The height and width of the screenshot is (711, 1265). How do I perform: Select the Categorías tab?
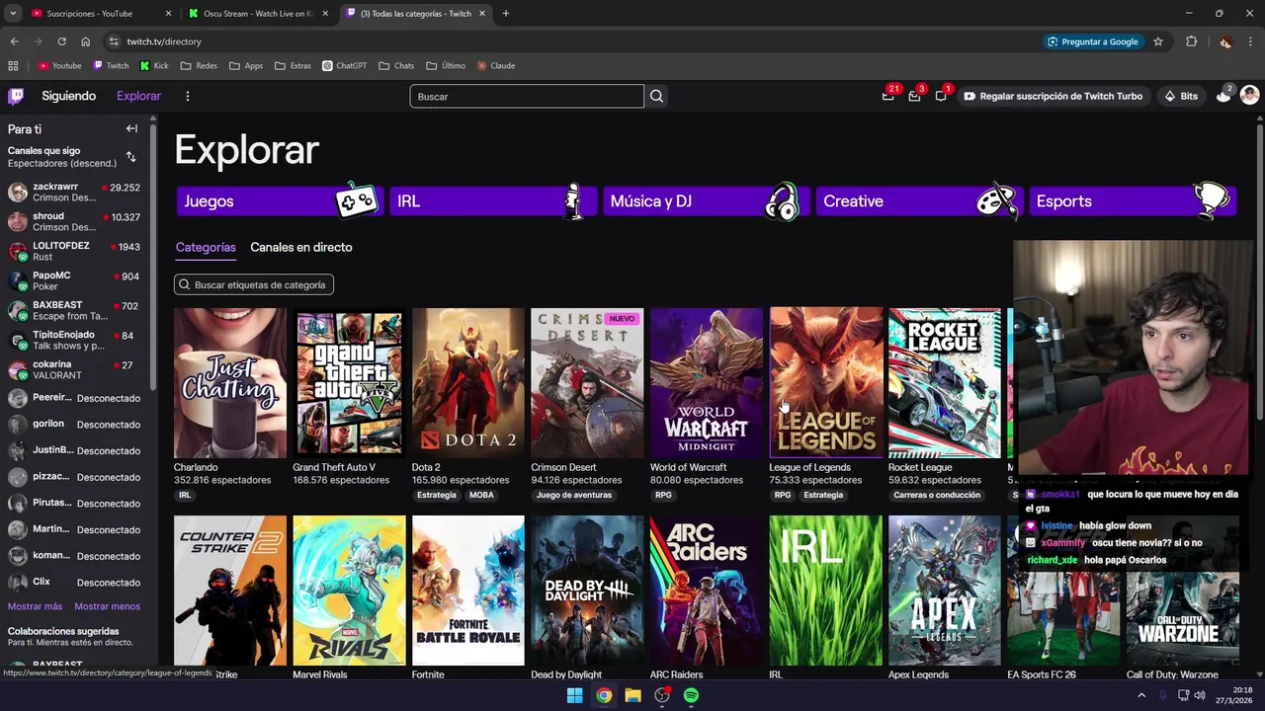(206, 247)
